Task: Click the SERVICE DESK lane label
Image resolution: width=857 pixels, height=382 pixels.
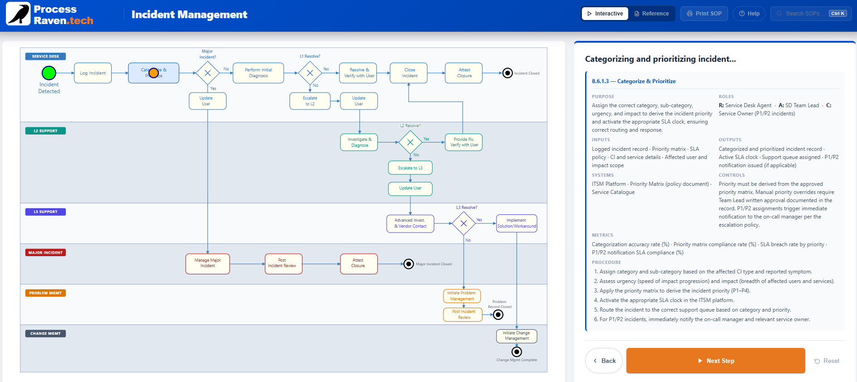Action: click(45, 56)
